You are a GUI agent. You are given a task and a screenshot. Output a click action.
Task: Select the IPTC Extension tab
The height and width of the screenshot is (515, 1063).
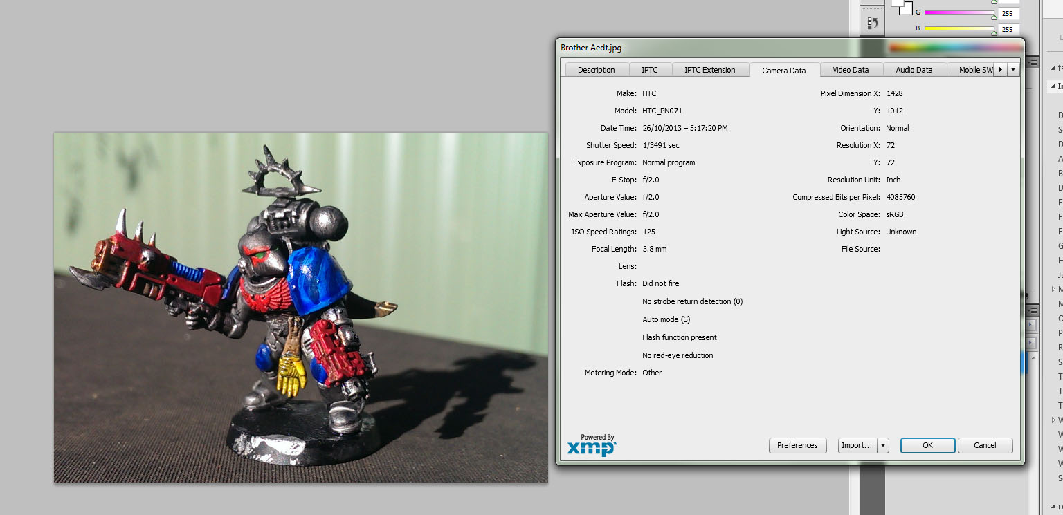click(709, 70)
